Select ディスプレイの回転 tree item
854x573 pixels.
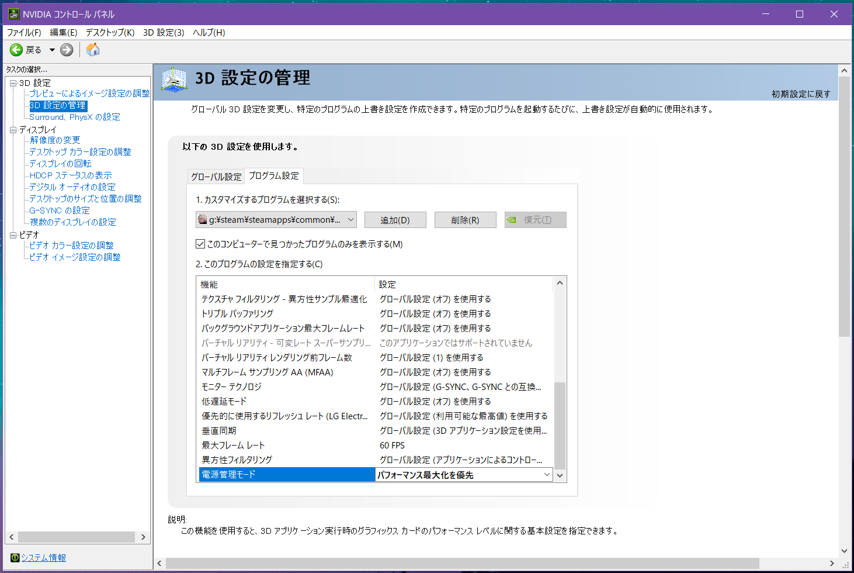pos(60,164)
